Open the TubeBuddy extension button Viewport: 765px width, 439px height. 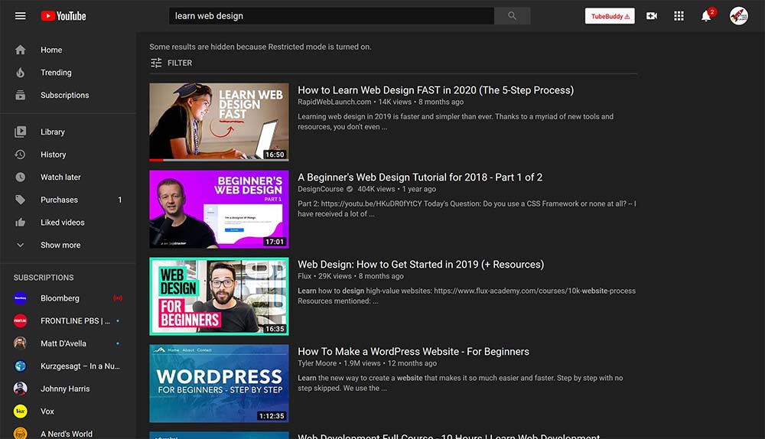(x=610, y=16)
